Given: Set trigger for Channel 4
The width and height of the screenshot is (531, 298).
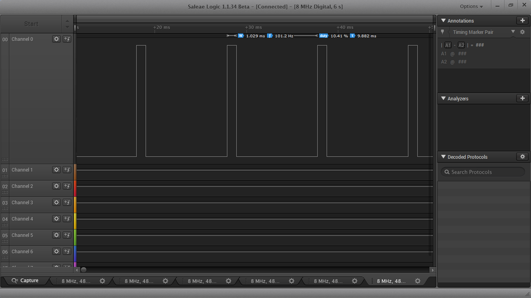Looking at the screenshot, I should [67, 219].
